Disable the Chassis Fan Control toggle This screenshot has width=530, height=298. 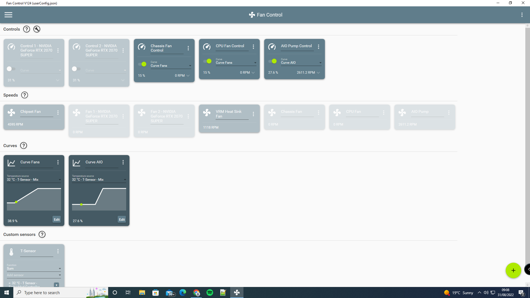click(x=142, y=64)
